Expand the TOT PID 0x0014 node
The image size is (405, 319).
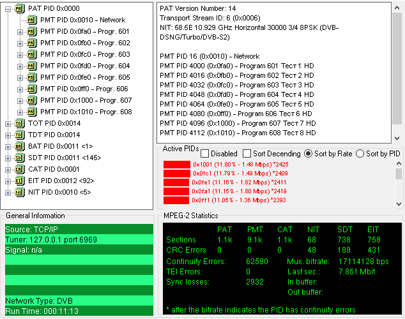click(8, 124)
